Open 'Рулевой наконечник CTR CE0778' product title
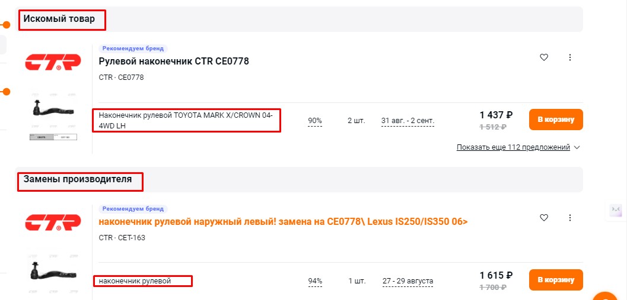The image size is (627, 300). [x=174, y=62]
